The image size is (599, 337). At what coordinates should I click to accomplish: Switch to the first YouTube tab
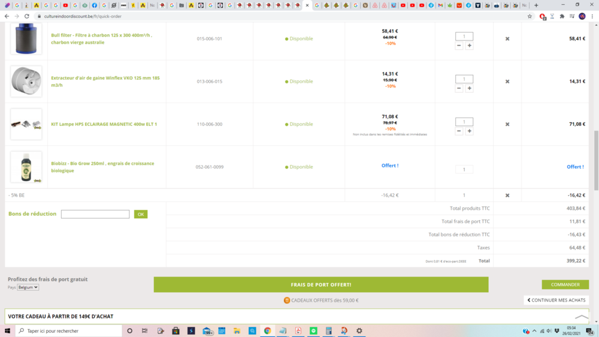click(x=65, y=5)
